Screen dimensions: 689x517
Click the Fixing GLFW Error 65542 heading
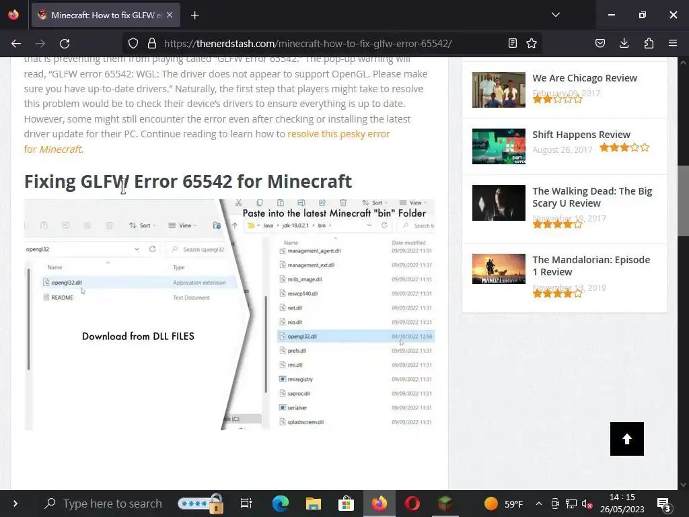[188, 182]
